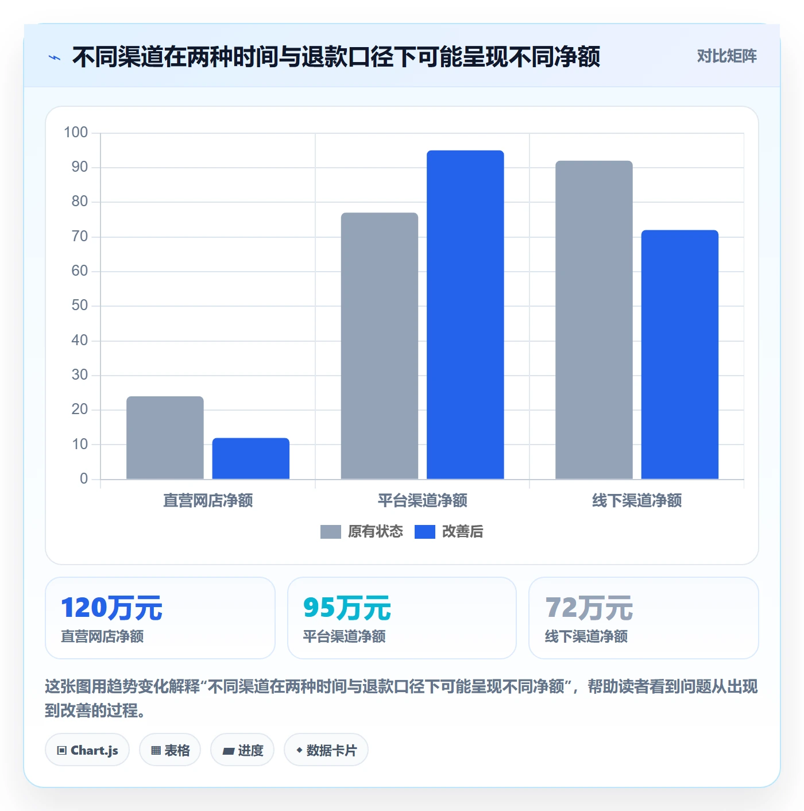This screenshot has width=804, height=811.
Task: Click the gray 线下渠道净额 bar
Action: 594,320
